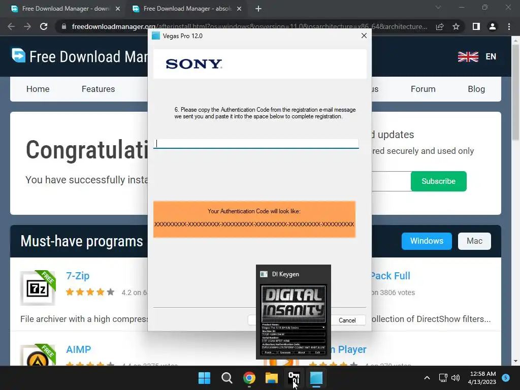
Task: Open Chrome profile icon
Action: 493,26
